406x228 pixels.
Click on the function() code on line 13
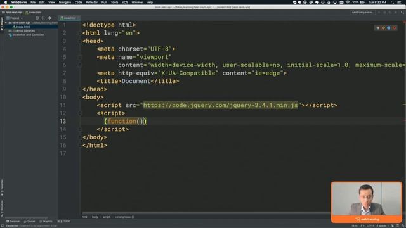click(126, 121)
